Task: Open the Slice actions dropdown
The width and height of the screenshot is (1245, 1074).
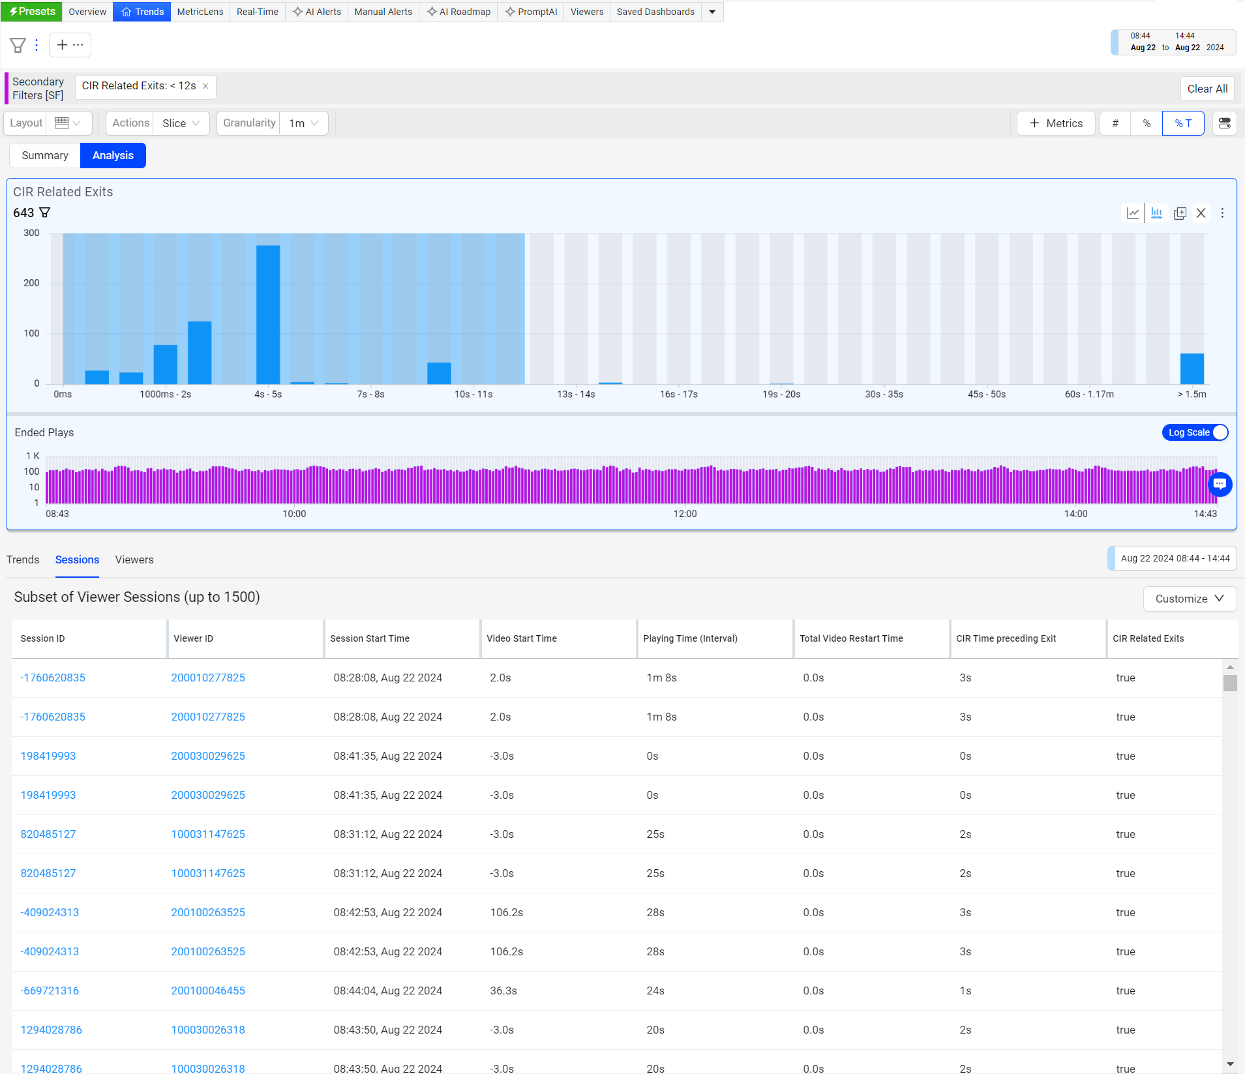Action: coord(181,123)
